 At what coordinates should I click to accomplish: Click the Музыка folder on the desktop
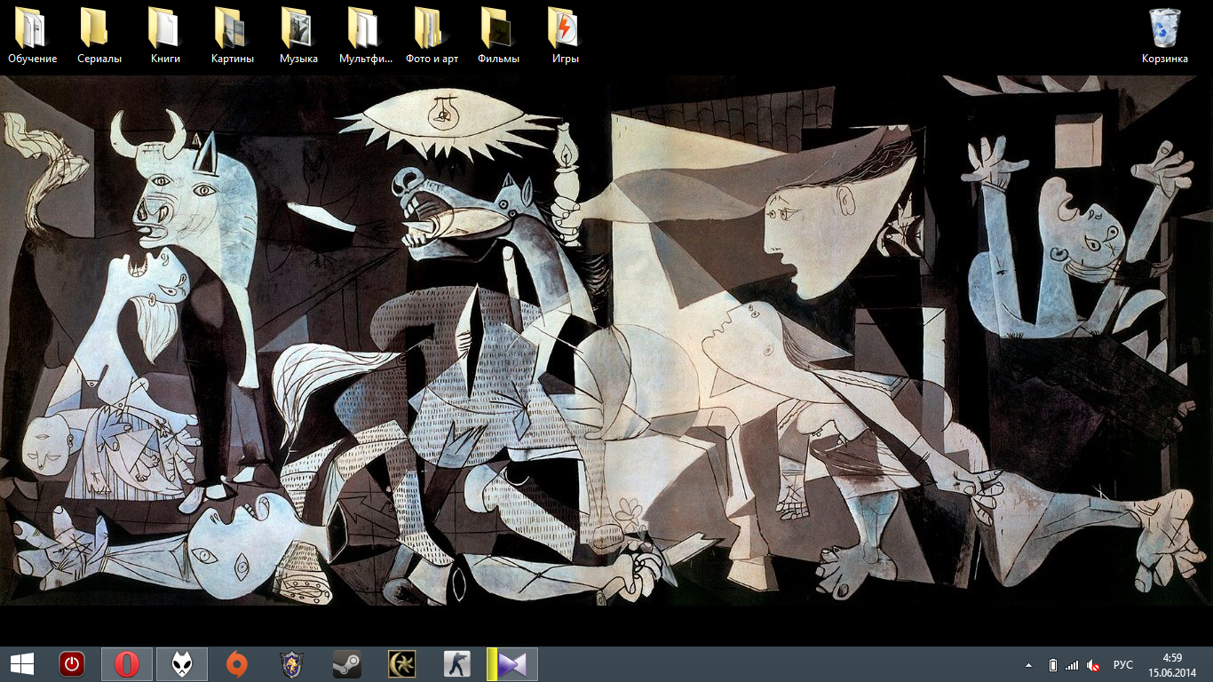pyautogui.click(x=298, y=36)
